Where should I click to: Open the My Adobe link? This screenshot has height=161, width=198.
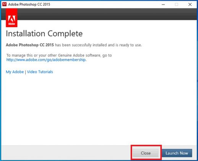tap(15, 72)
